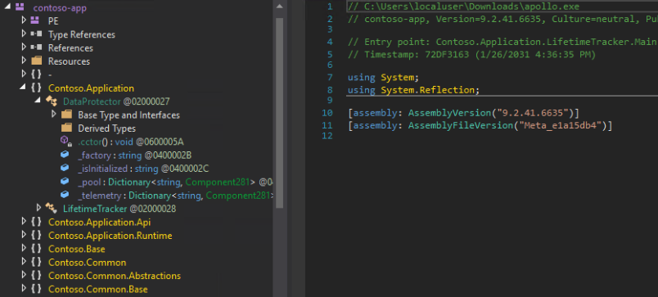
Task: Click the .cctor method icon
Action: (x=66, y=142)
